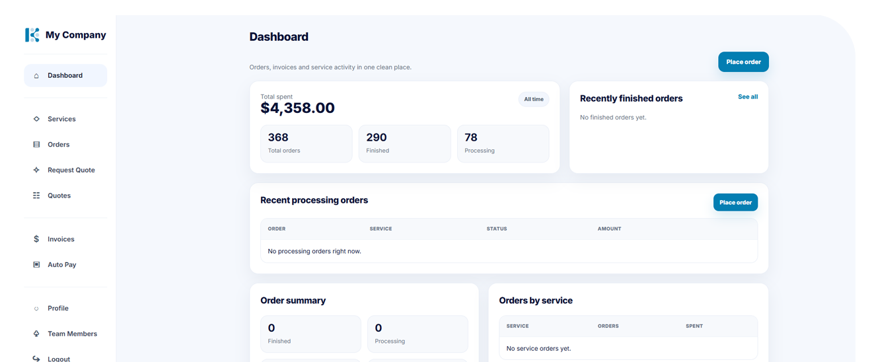Open the Orders page
The width and height of the screenshot is (872, 362).
coord(65,145)
